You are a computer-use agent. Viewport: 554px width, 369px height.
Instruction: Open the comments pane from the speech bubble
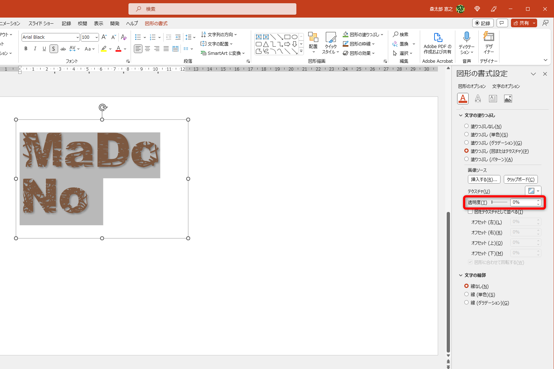[502, 23]
